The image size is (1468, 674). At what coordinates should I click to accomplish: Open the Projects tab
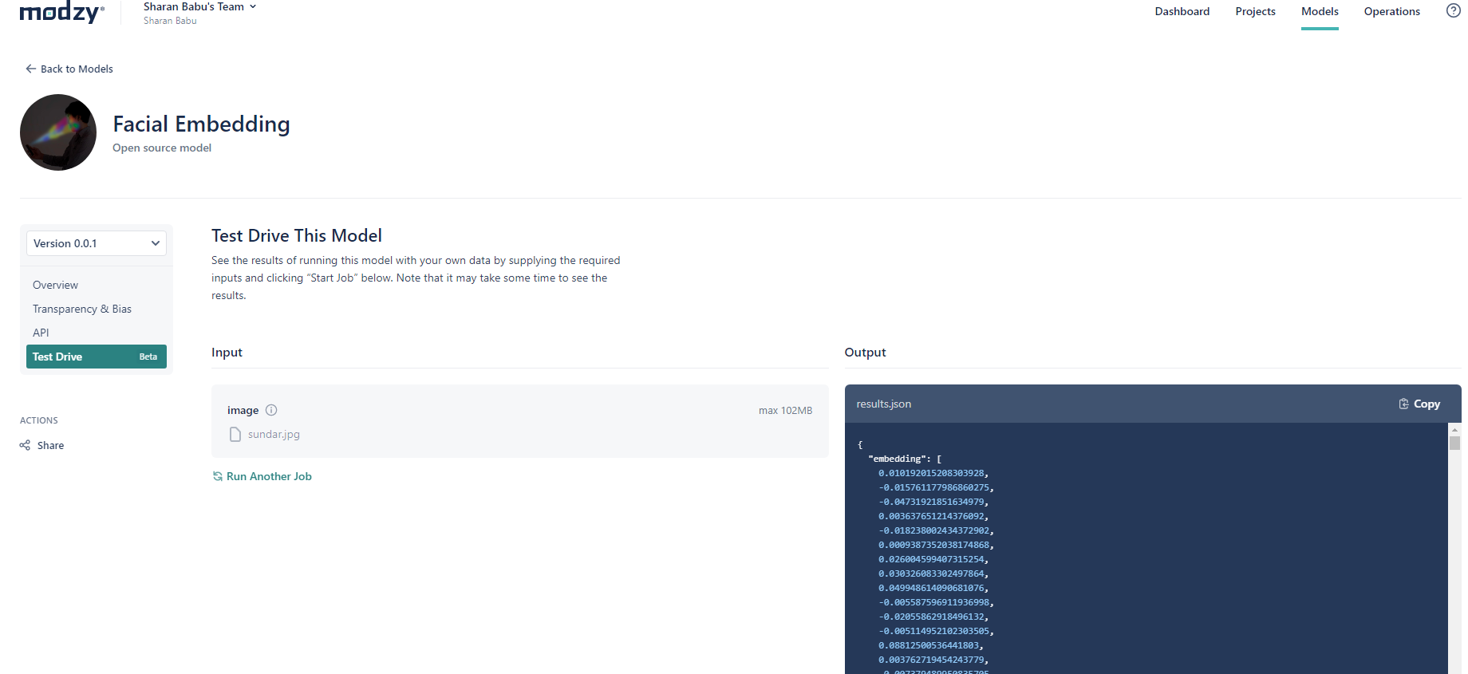[1255, 11]
